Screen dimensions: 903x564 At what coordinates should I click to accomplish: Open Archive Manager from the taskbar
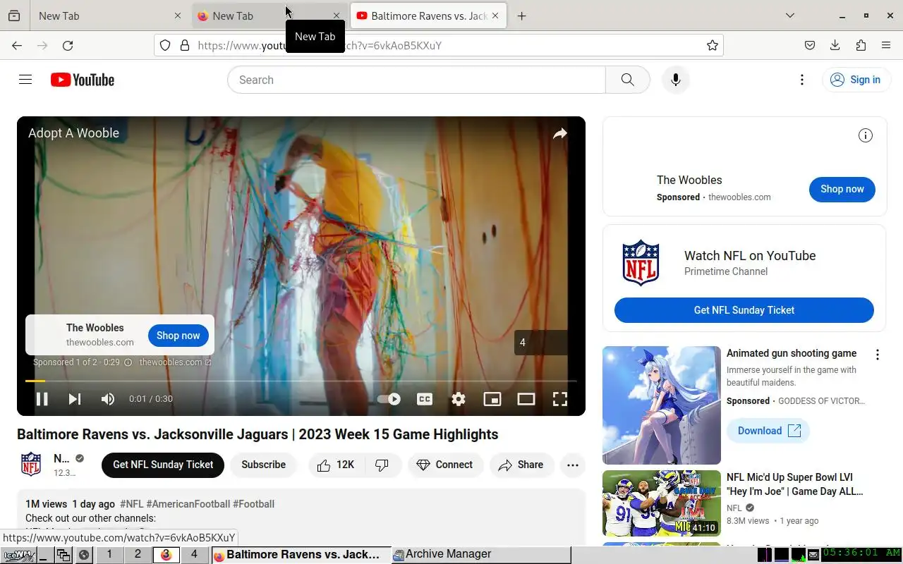click(481, 554)
